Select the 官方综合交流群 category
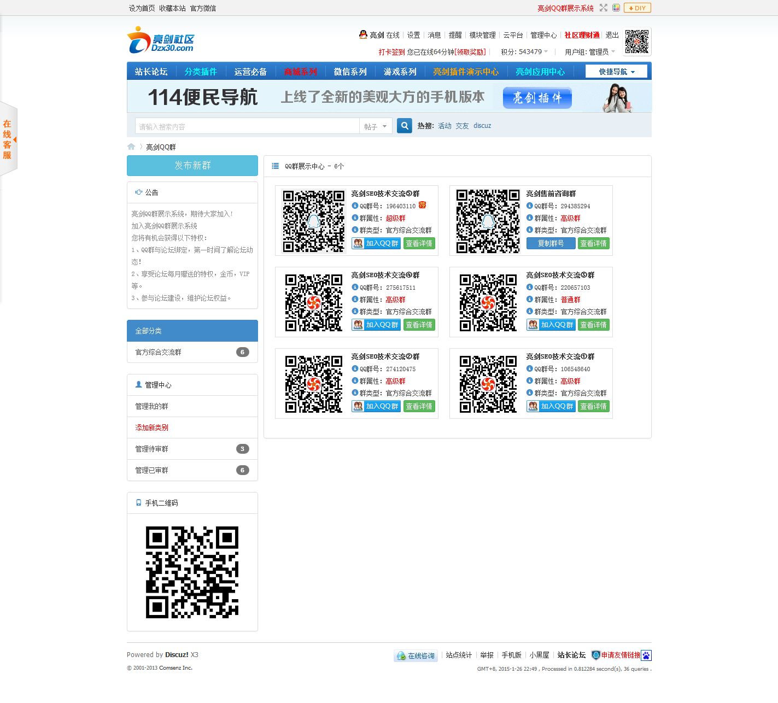778x703 pixels. [192, 352]
